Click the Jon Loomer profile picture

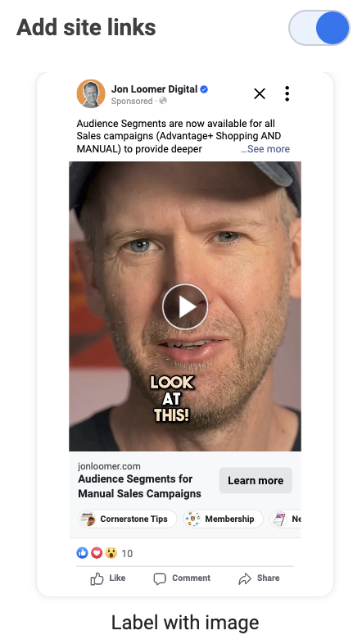point(91,93)
